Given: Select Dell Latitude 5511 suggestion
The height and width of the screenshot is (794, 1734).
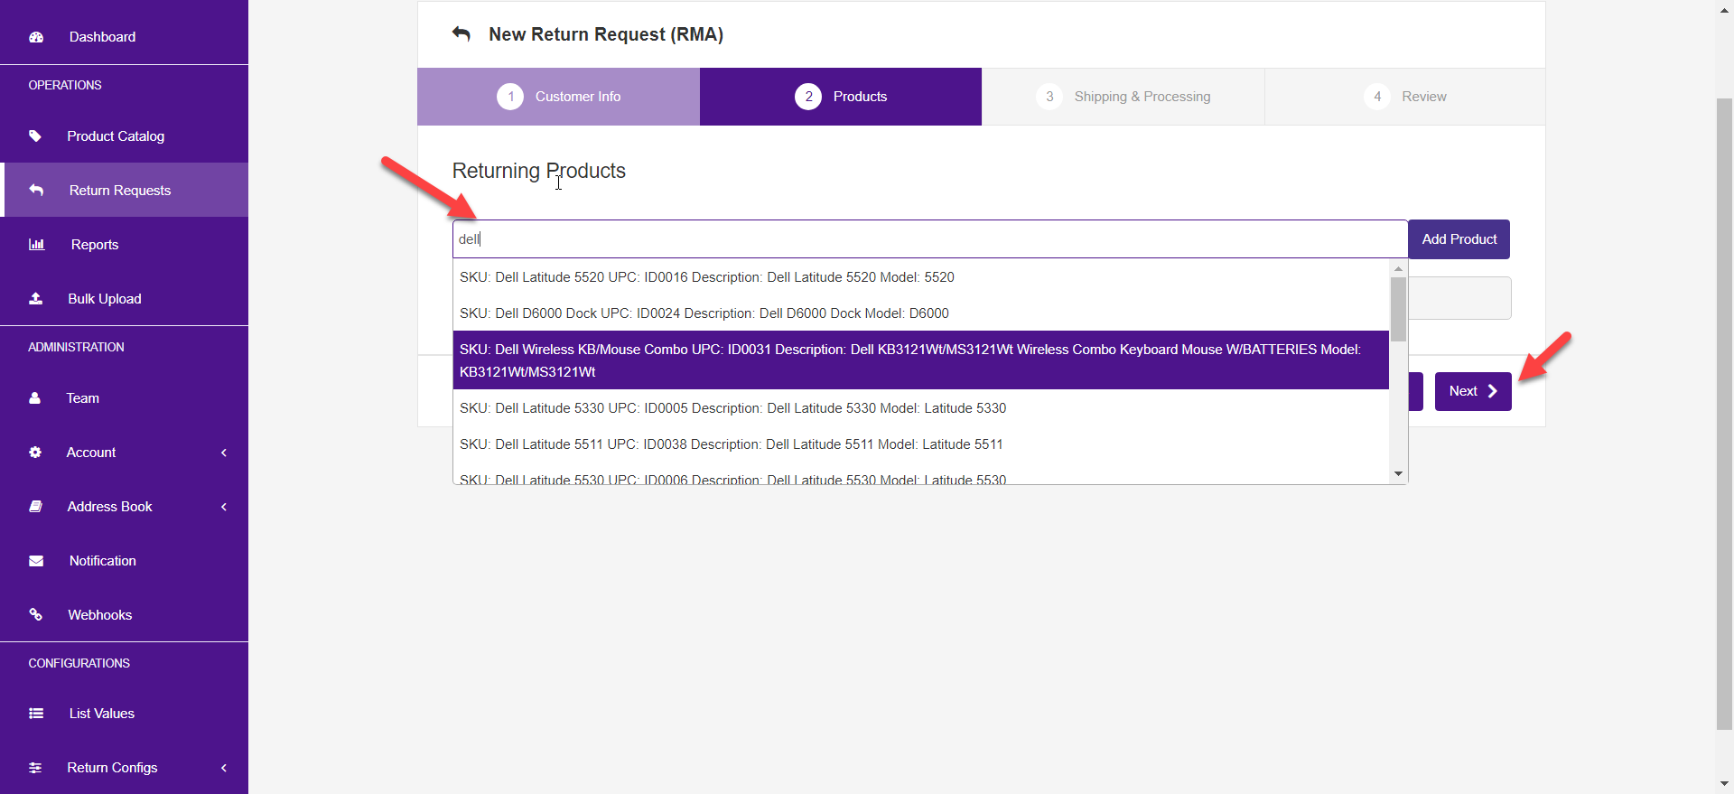Looking at the screenshot, I should point(921,444).
